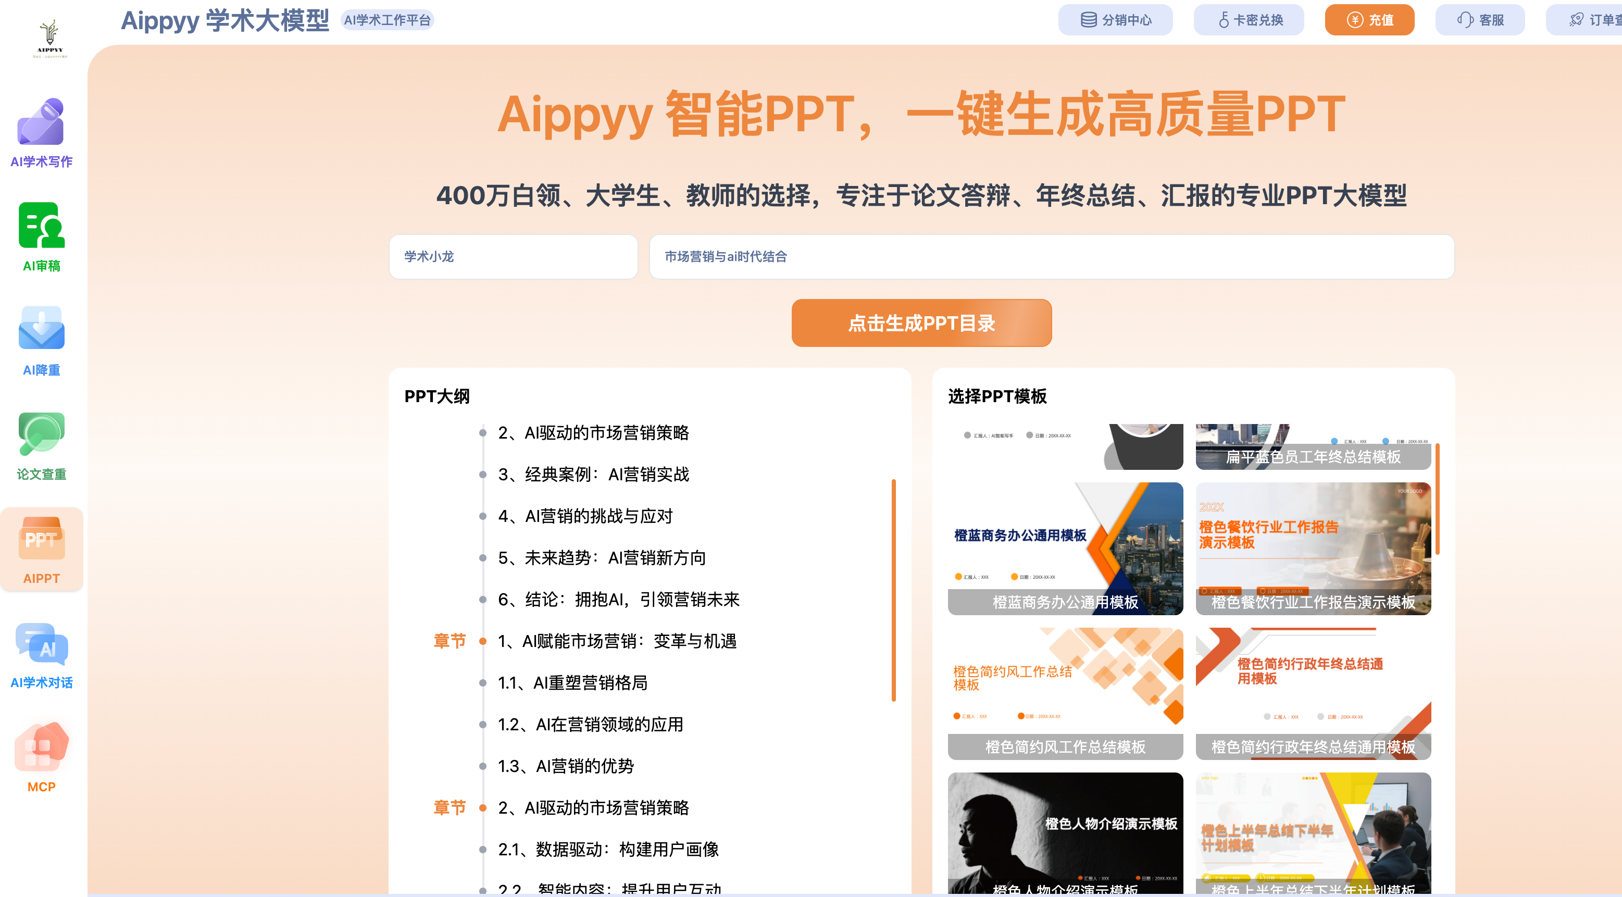The height and width of the screenshot is (897, 1622).
Task: Open the 分销中心 panel
Action: point(1115,19)
